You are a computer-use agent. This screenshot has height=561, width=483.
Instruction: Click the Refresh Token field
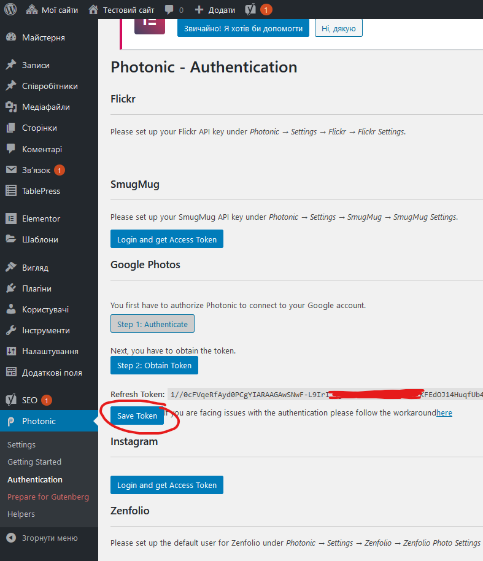[x=325, y=394]
